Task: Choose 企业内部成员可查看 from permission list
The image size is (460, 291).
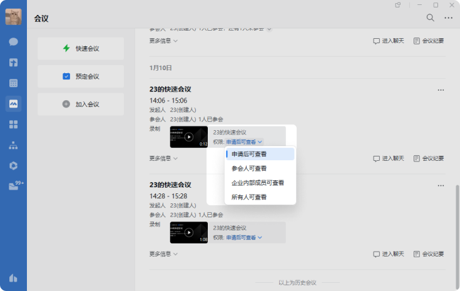Action: click(257, 183)
